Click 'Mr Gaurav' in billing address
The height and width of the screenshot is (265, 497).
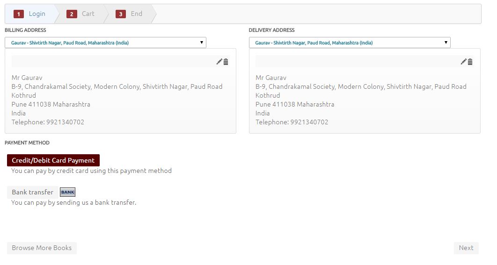(x=27, y=78)
